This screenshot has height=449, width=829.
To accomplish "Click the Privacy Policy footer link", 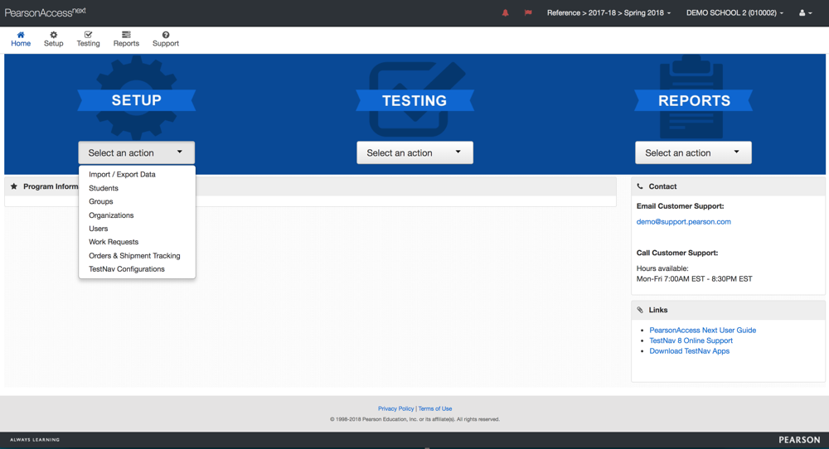I will click(395, 408).
